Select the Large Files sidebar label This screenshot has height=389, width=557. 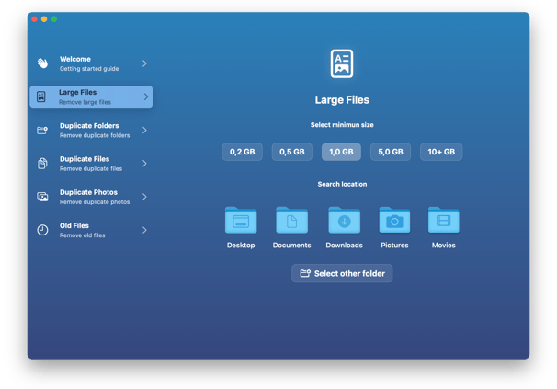(77, 92)
